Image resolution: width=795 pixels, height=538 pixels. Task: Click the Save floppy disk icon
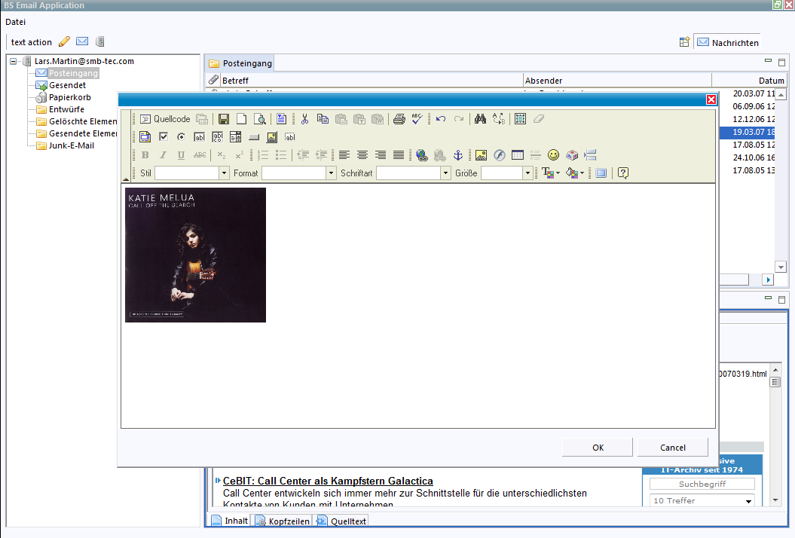224,119
